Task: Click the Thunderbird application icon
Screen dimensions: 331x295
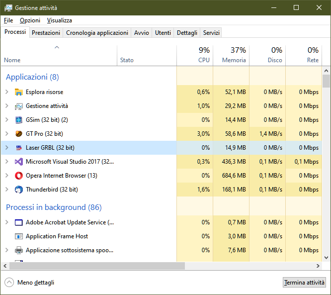Action: 18,190
